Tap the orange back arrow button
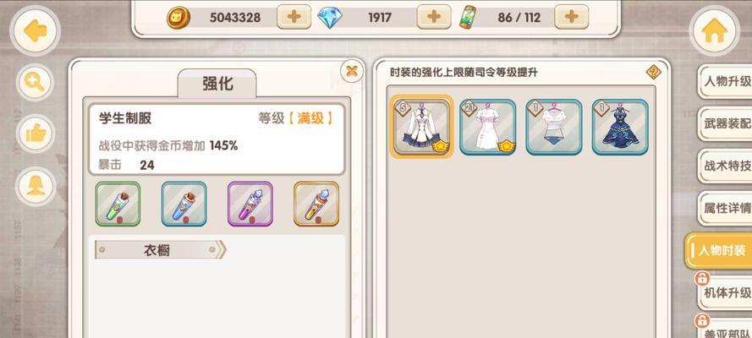Viewport: 752px width, 338px height. [35, 31]
